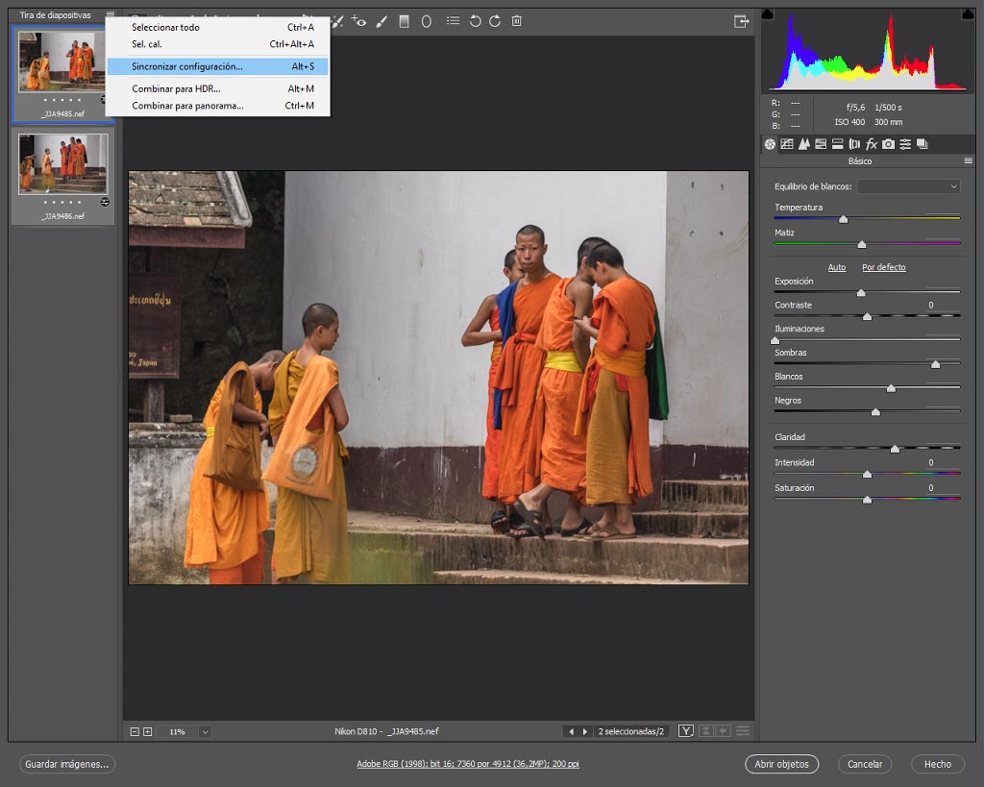The width and height of the screenshot is (984, 787).
Task: Click the Por defecto link
Action: [x=884, y=267]
